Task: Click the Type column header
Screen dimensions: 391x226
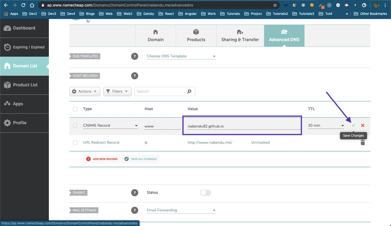Action: click(87, 109)
